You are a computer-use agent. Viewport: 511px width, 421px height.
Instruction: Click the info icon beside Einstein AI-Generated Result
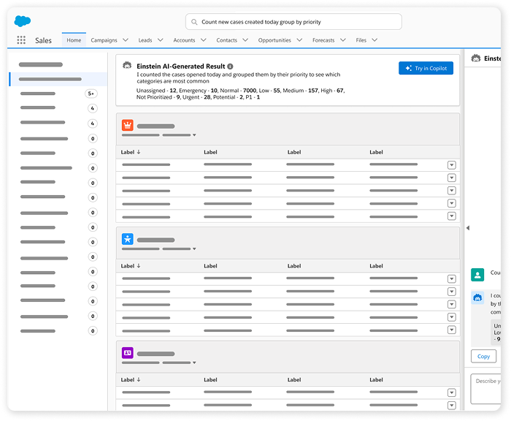pos(231,66)
